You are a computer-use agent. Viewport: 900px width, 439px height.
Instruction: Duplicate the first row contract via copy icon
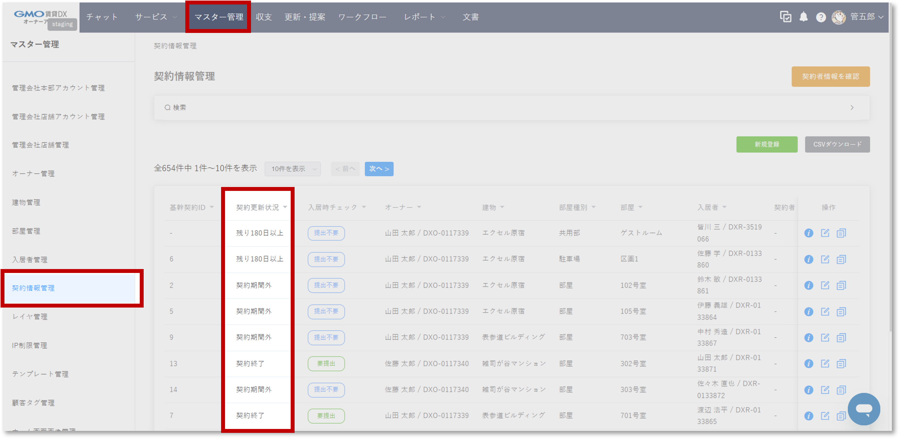pyautogui.click(x=841, y=233)
